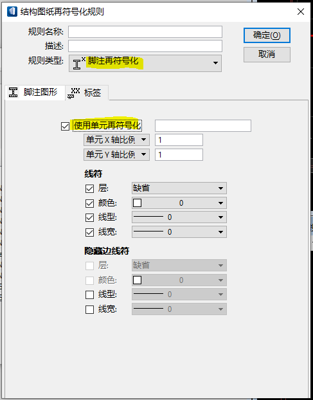Toggle the 线符 层 checkbox

[89, 189]
